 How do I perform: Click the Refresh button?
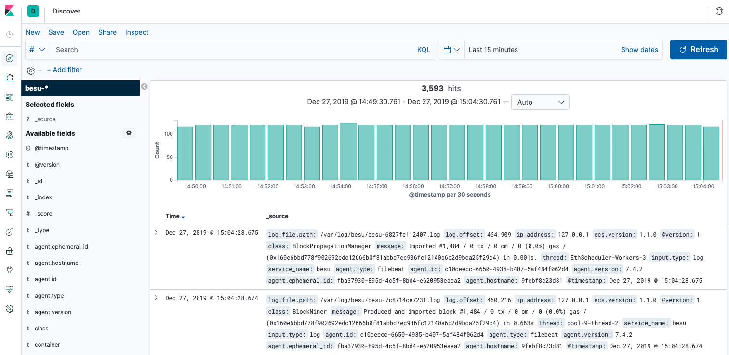(698, 49)
